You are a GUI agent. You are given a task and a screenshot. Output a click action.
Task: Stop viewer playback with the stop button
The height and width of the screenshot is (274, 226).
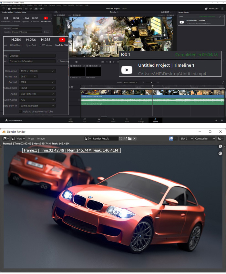(x=110, y=62)
